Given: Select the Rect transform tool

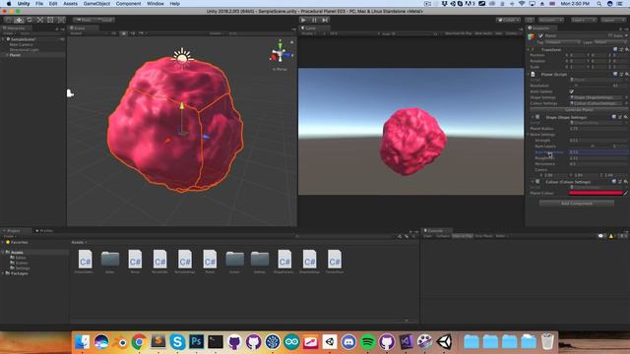Looking at the screenshot, I should (x=50, y=20).
